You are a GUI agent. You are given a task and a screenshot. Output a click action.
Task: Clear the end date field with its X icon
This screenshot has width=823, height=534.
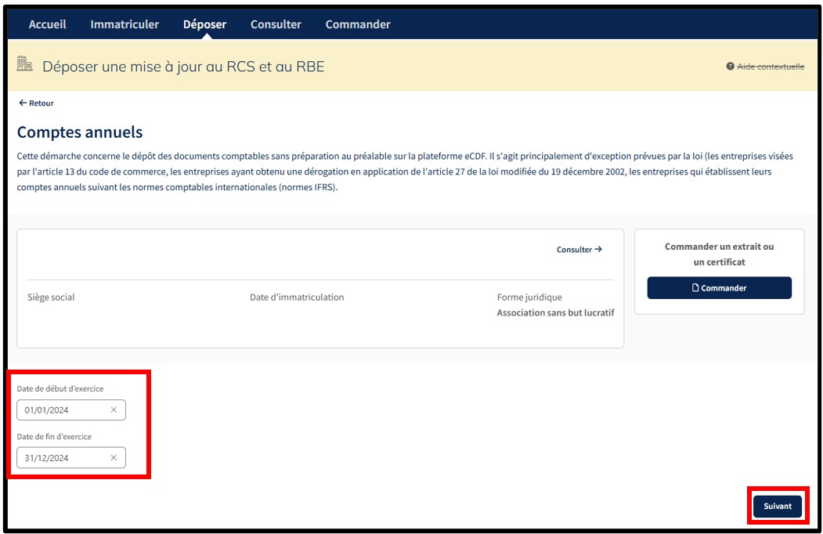click(114, 458)
